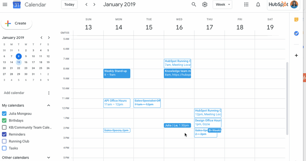This screenshot has width=306, height=161.
Task: Open struck-through Sales Specialist 2pm Monday event
Action: [117, 130]
